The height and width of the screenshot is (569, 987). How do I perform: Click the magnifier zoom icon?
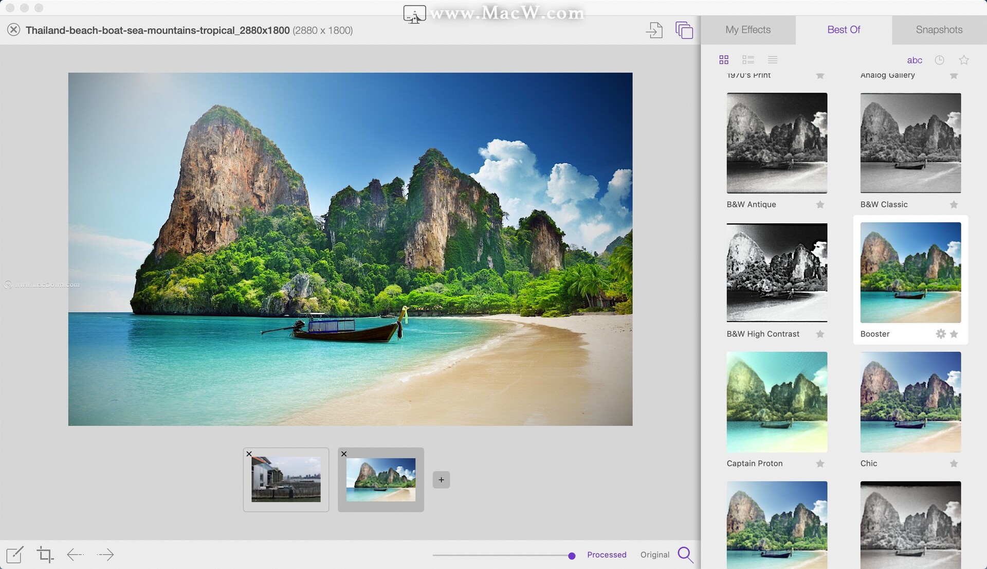pyautogui.click(x=685, y=555)
